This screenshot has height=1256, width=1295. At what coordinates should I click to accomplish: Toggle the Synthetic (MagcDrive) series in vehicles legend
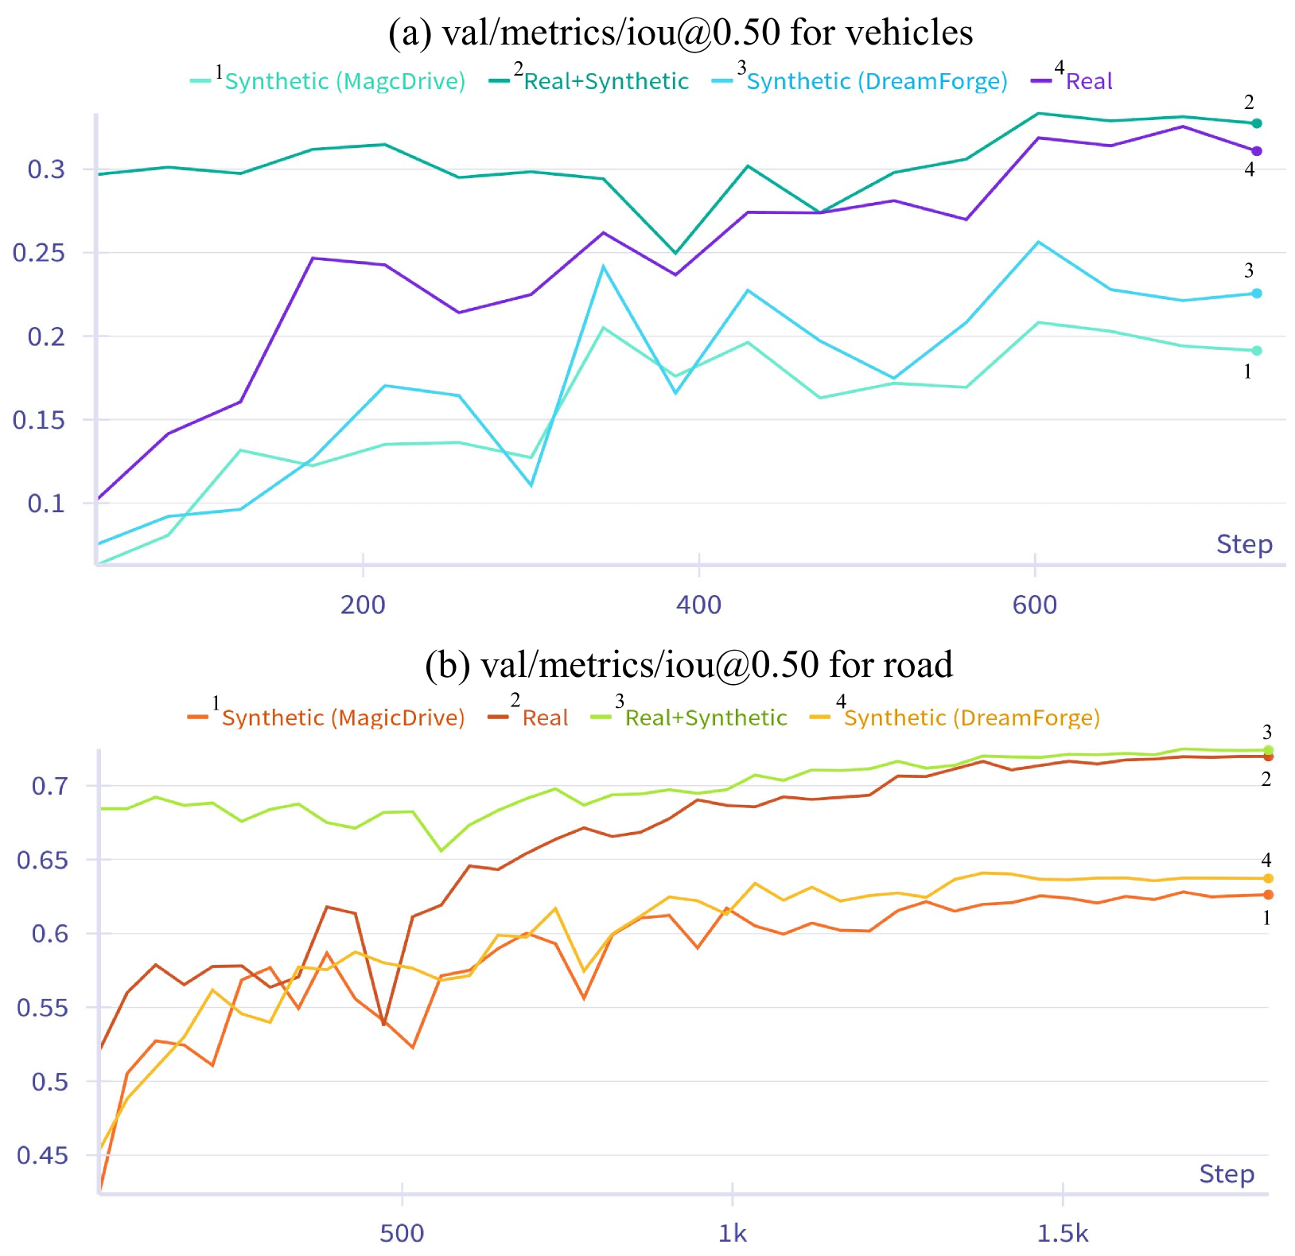click(344, 81)
